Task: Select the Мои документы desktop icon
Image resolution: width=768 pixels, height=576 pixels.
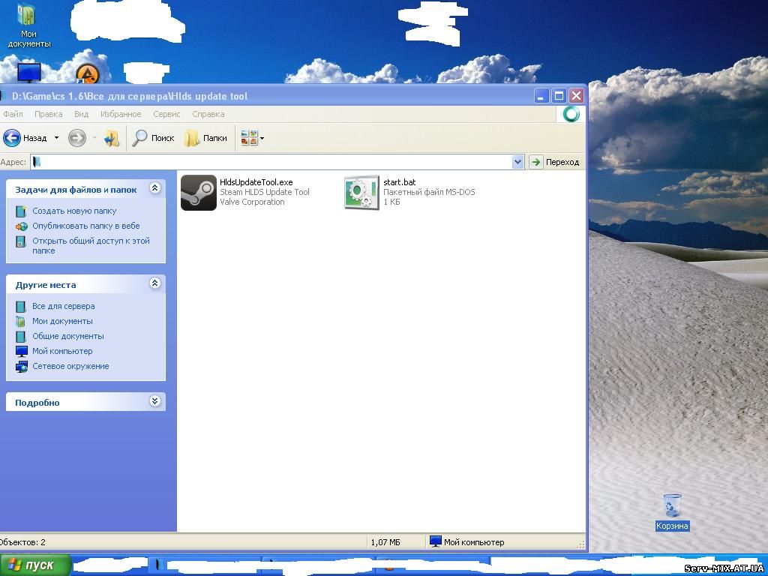Action: (x=28, y=25)
